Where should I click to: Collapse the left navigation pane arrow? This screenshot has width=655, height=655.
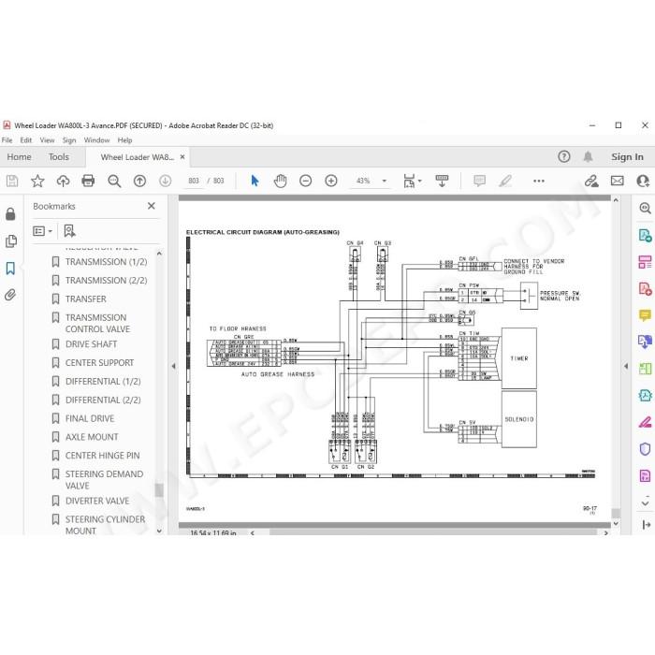173,366
